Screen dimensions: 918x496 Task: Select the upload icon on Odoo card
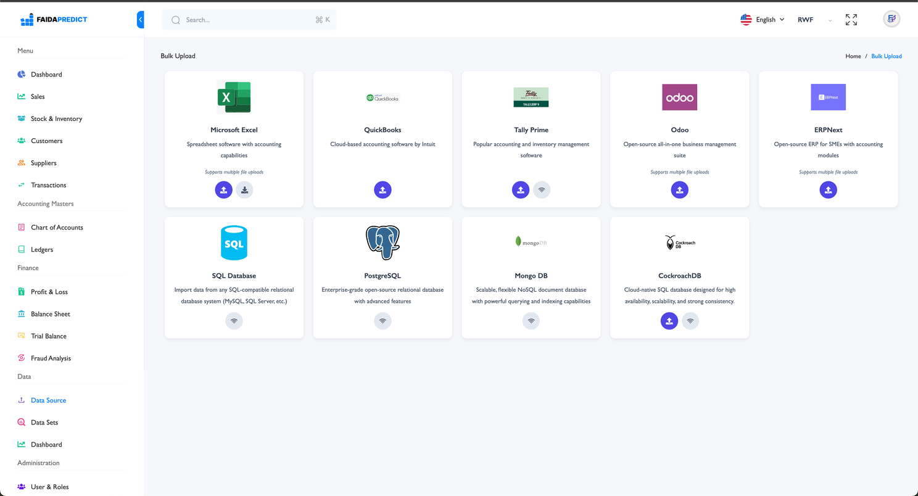click(679, 189)
